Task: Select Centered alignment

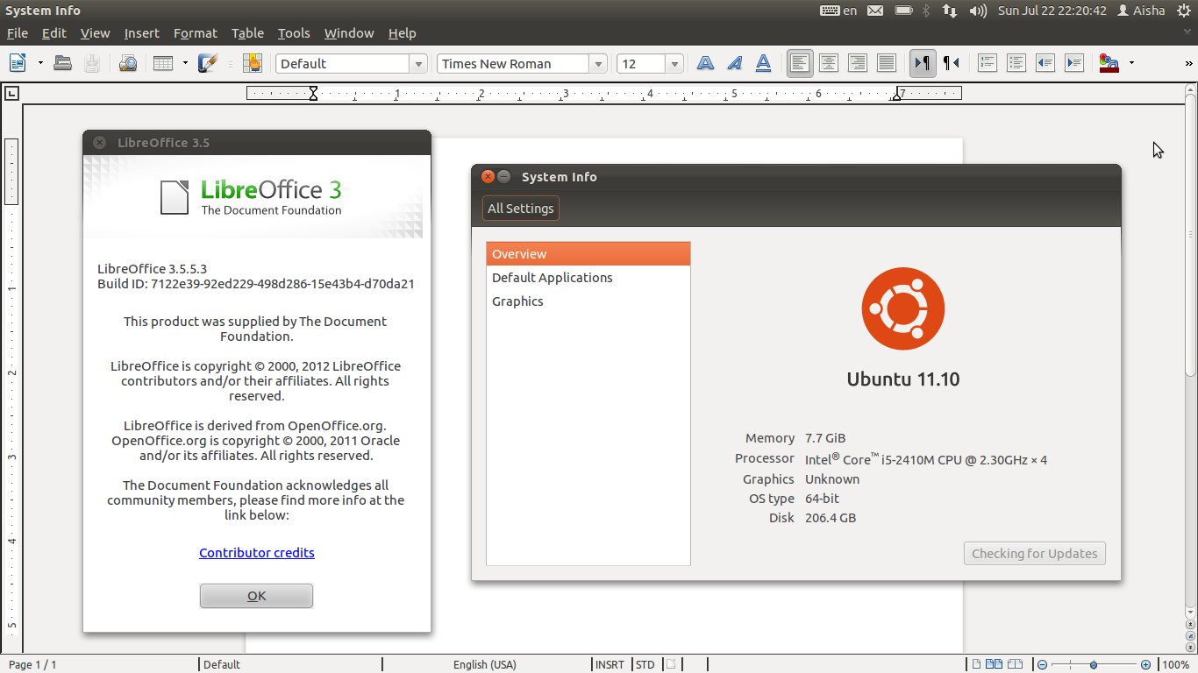Action: tap(829, 63)
